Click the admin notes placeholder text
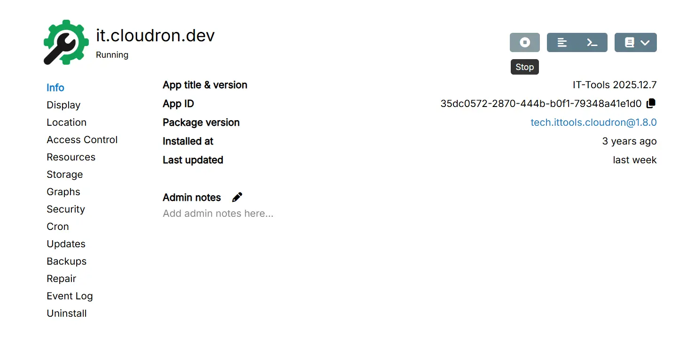 (x=218, y=214)
